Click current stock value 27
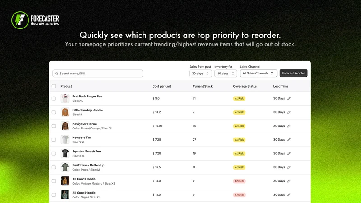The height and width of the screenshot is (203, 361). pos(194,140)
